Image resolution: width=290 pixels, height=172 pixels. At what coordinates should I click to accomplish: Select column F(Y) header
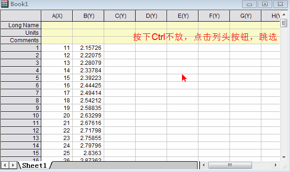214,16
